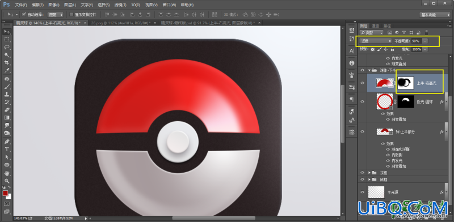Viewport: 454px width, 222px height.
Task: Select the Healing Brush tool
Action: 7,79
